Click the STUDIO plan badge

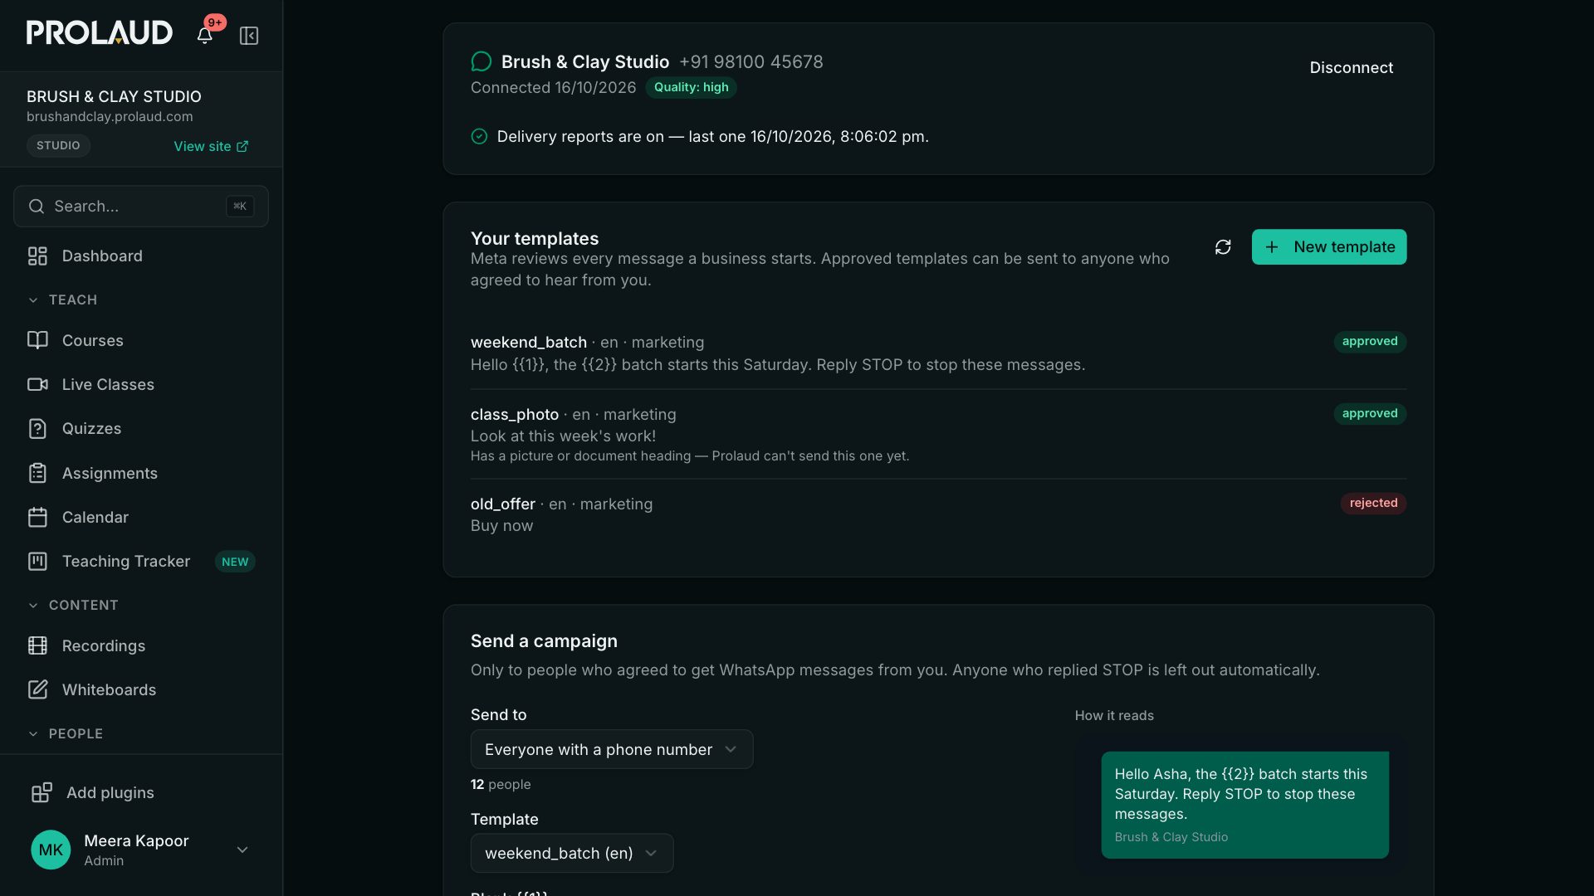(x=58, y=145)
